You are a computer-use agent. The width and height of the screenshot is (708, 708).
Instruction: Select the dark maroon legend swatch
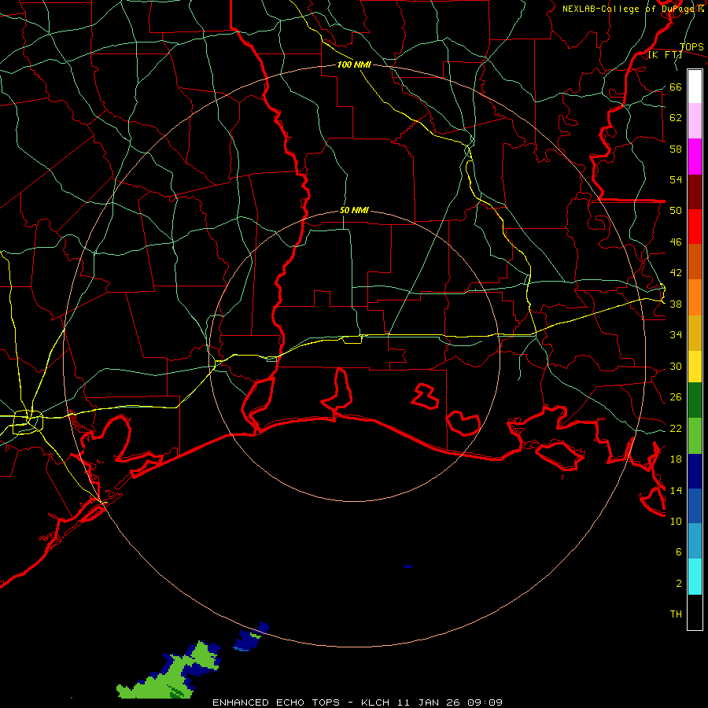pos(695,191)
